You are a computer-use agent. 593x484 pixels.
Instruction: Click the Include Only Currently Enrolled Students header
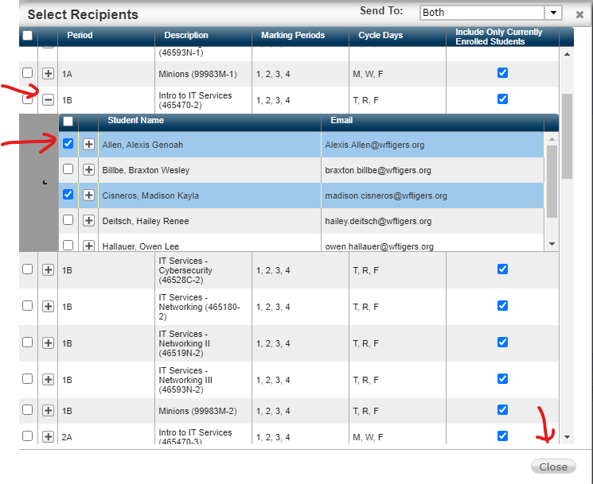502,37
